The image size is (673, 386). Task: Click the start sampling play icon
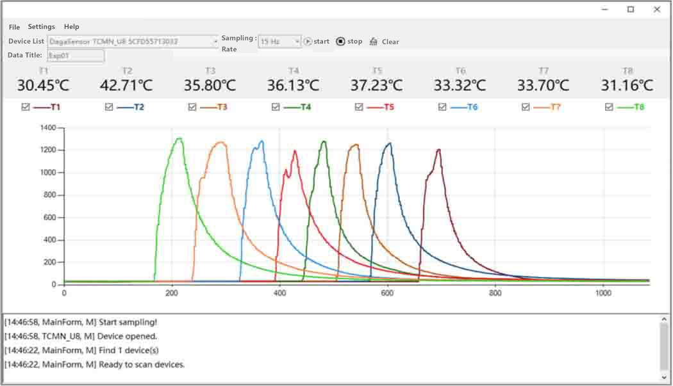pos(308,42)
